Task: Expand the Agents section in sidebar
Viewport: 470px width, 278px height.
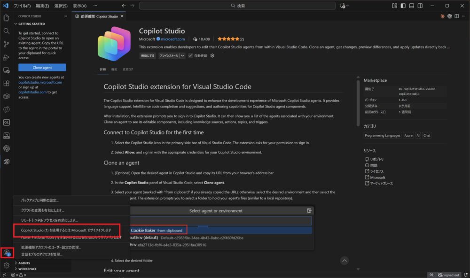Action: pyautogui.click(x=16, y=263)
